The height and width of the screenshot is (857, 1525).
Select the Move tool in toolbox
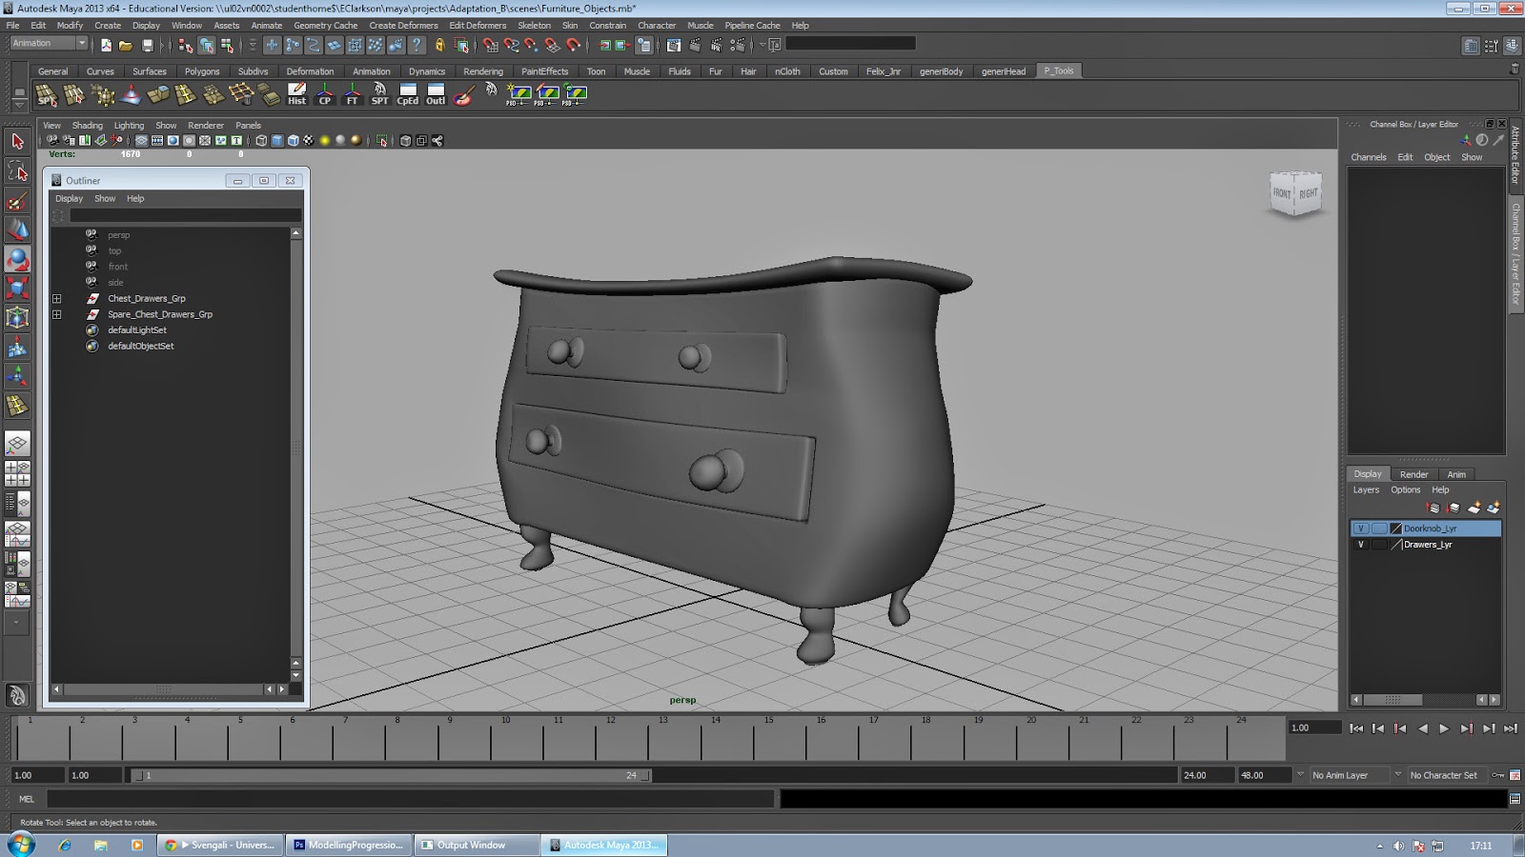coord(17,230)
